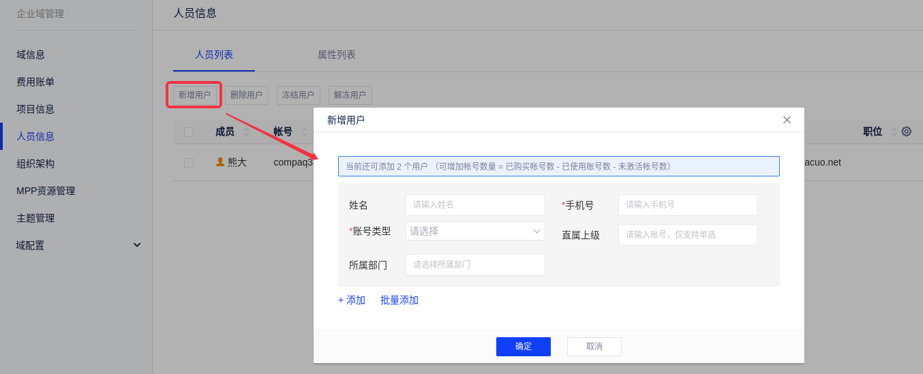Image resolution: width=923 pixels, height=374 pixels.
Task: Toggle the select-all checkbox in table header
Action: pos(189,132)
